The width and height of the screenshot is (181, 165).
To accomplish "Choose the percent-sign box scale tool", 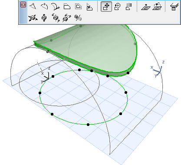I will [x=78, y=18].
